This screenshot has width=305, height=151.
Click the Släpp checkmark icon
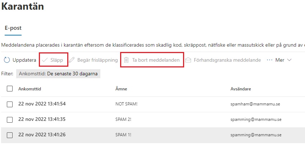point(45,60)
